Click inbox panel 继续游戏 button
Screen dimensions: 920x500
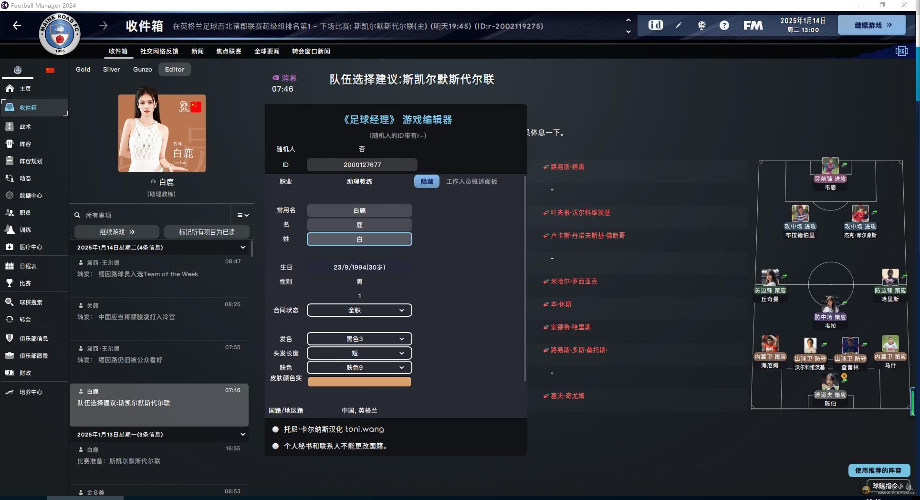[117, 232]
